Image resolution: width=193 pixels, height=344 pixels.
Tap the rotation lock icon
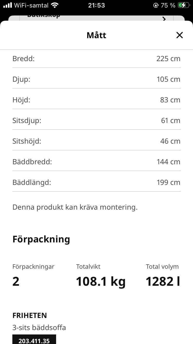[x=156, y=5]
